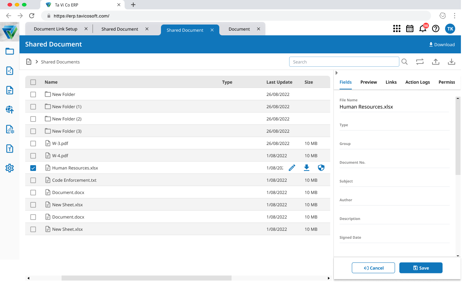Open shared document icon in sidebar
Image resolution: width=462 pixels, height=282 pixels.
coord(10,71)
